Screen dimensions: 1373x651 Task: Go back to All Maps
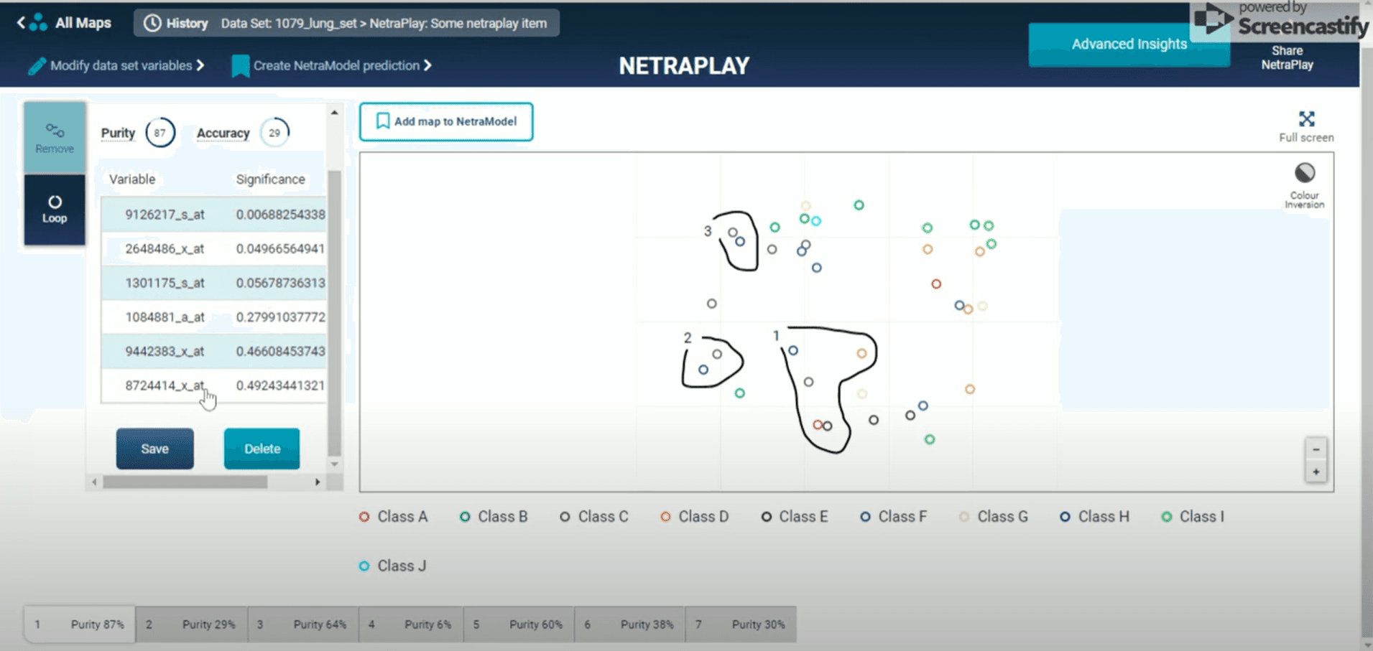point(64,23)
